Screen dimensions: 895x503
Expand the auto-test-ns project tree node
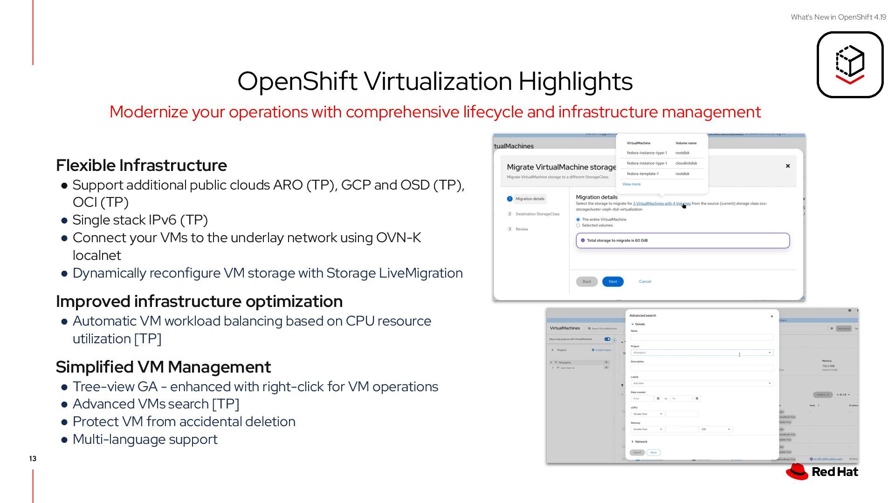coord(553,368)
